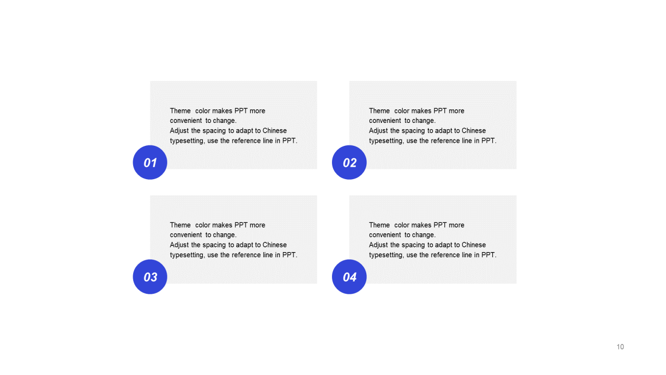666x375 pixels.
Task: Click the 'Adjust the spacing' line in box 02
Action: 428,131
